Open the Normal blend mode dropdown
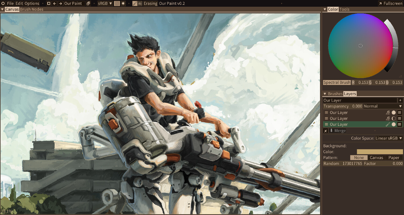404x215 pixels. pyautogui.click(x=383, y=106)
